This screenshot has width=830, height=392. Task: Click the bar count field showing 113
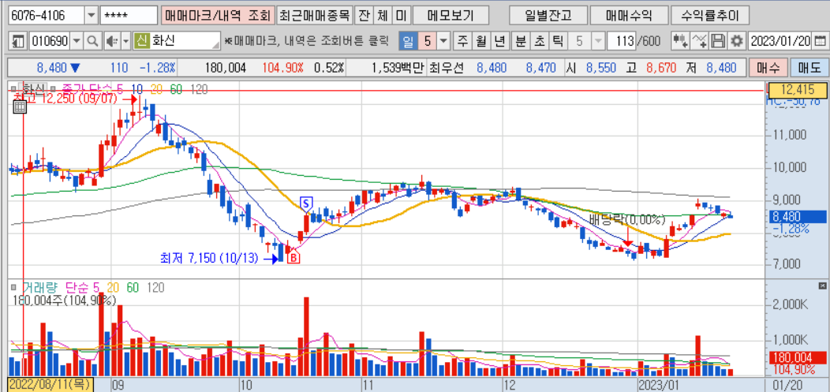pos(622,41)
